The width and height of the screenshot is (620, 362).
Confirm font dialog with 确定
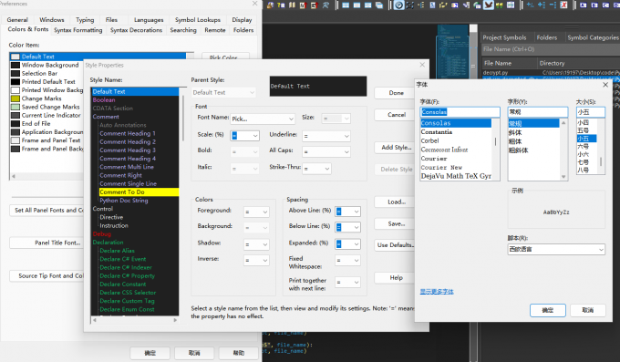(548, 310)
